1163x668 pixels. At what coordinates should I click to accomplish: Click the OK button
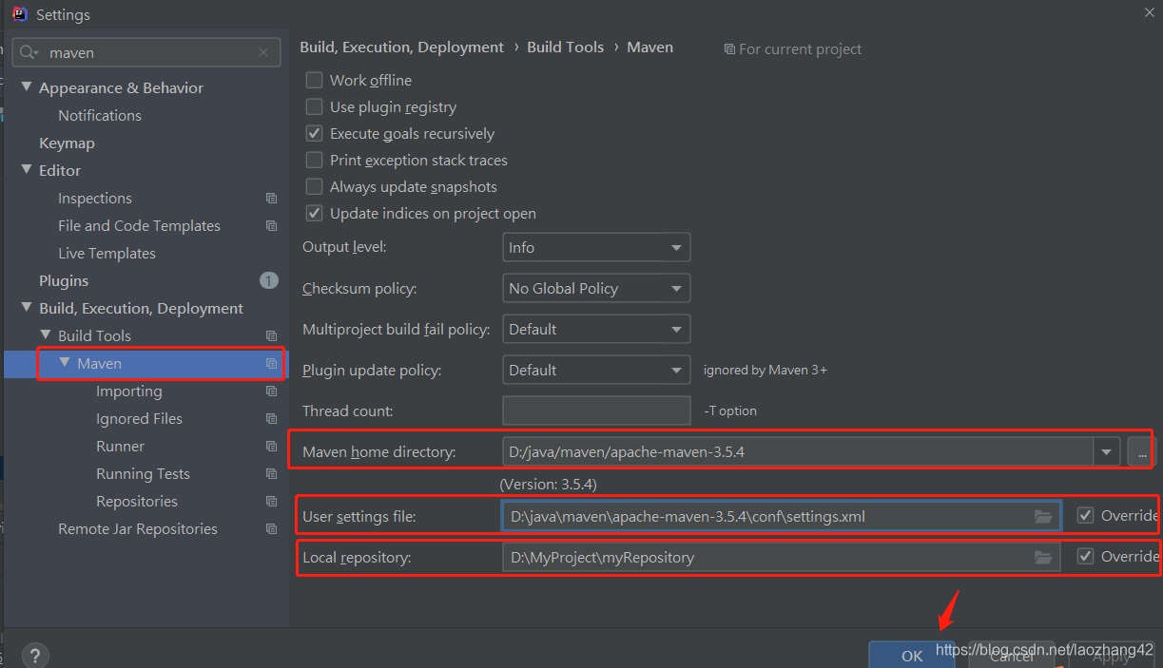click(x=911, y=655)
